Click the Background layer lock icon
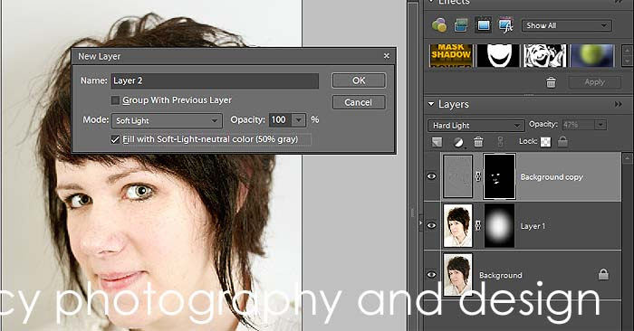634x331 pixels. coord(603,275)
